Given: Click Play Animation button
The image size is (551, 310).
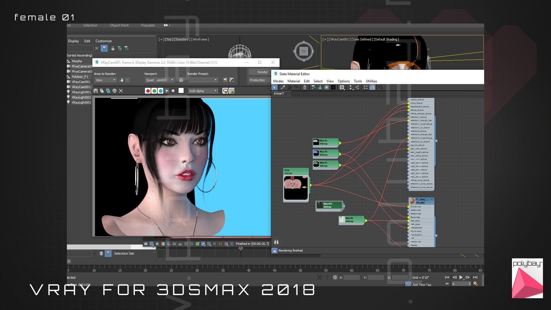Looking at the screenshot, I should point(461,278).
